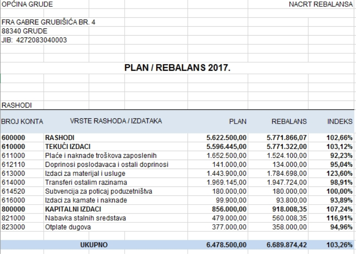
Task: Select plan value 377.000,00
Action: pyautogui.click(x=229, y=227)
